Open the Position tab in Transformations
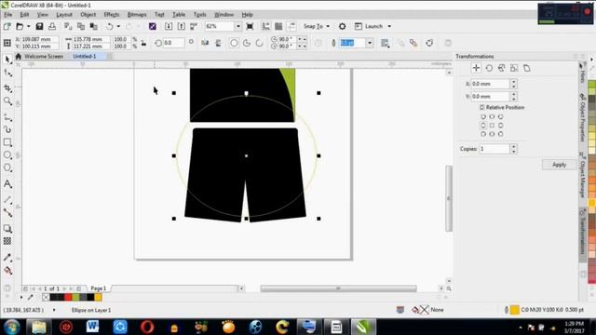The height and width of the screenshot is (335, 596). 476,68
